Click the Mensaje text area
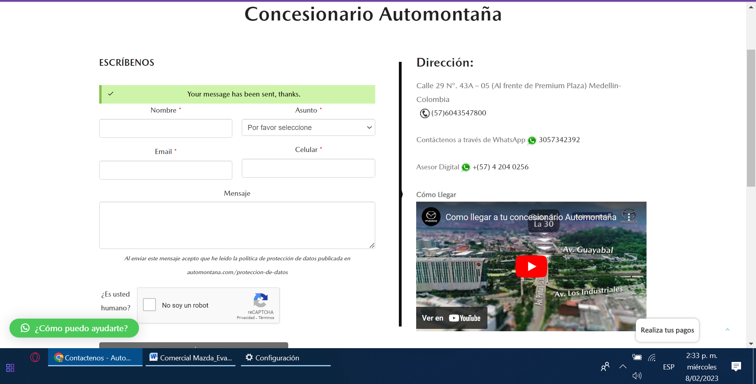This screenshot has width=756, height=384. (x=237, y=225)
